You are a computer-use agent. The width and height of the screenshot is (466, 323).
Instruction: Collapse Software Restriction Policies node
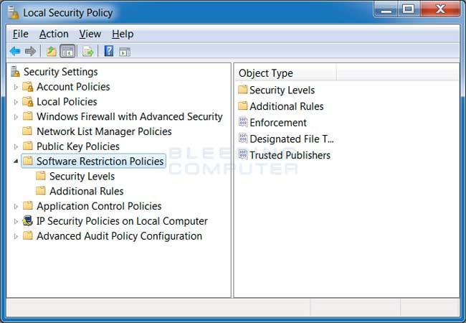point(16,161)
